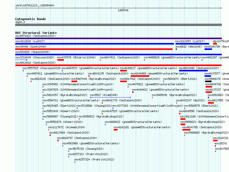Select the blue bar under nsv6600449
Viewport: 229px width, 172px height.
click(x=193, y=71)
